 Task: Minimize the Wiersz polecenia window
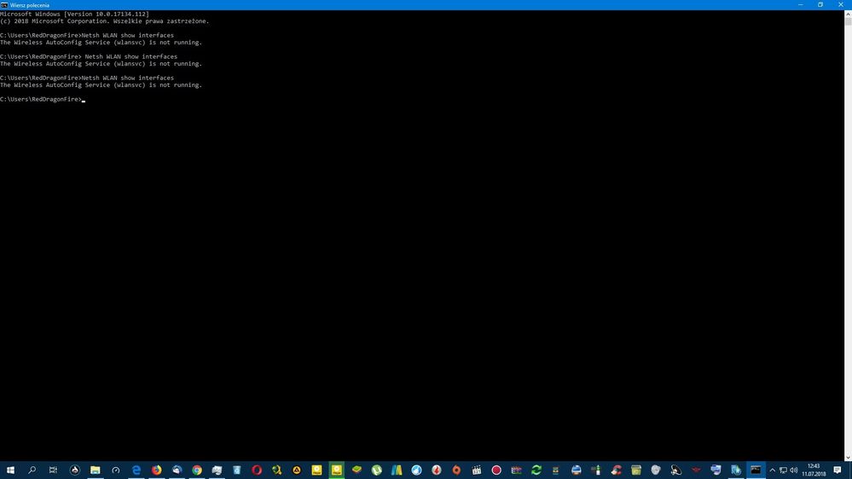(x=800, y=5)
